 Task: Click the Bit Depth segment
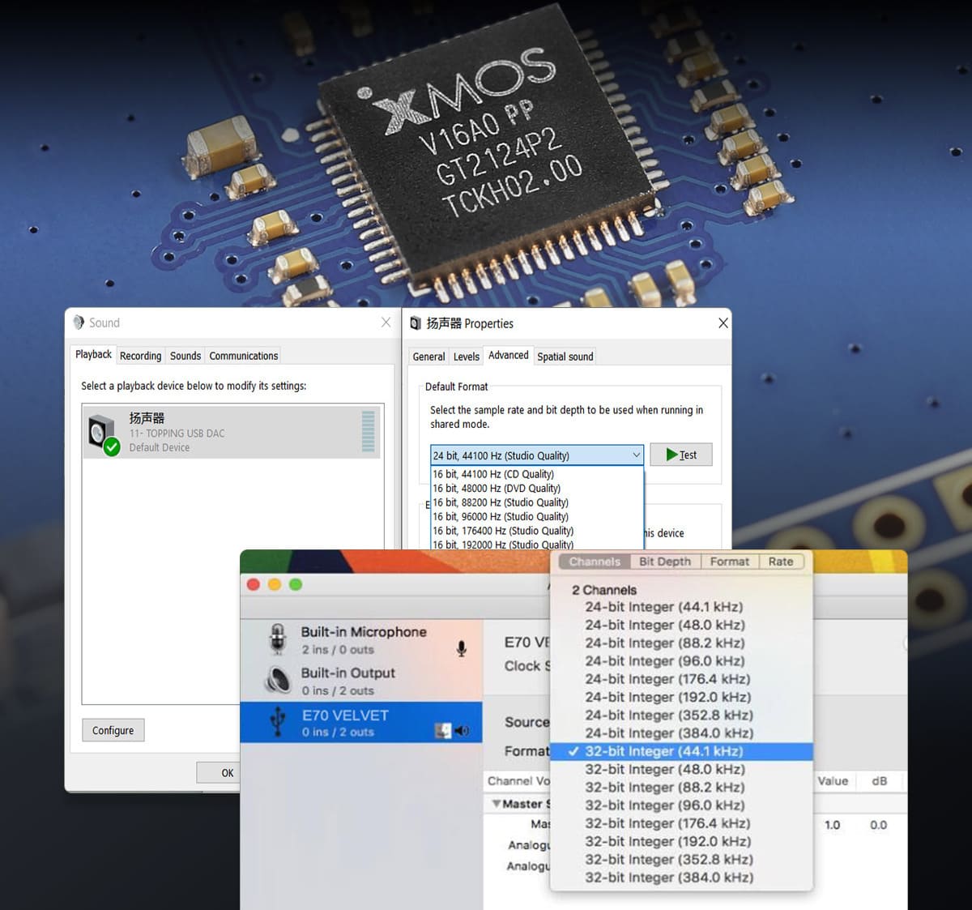pyautogui.click(x=665, y=562)
